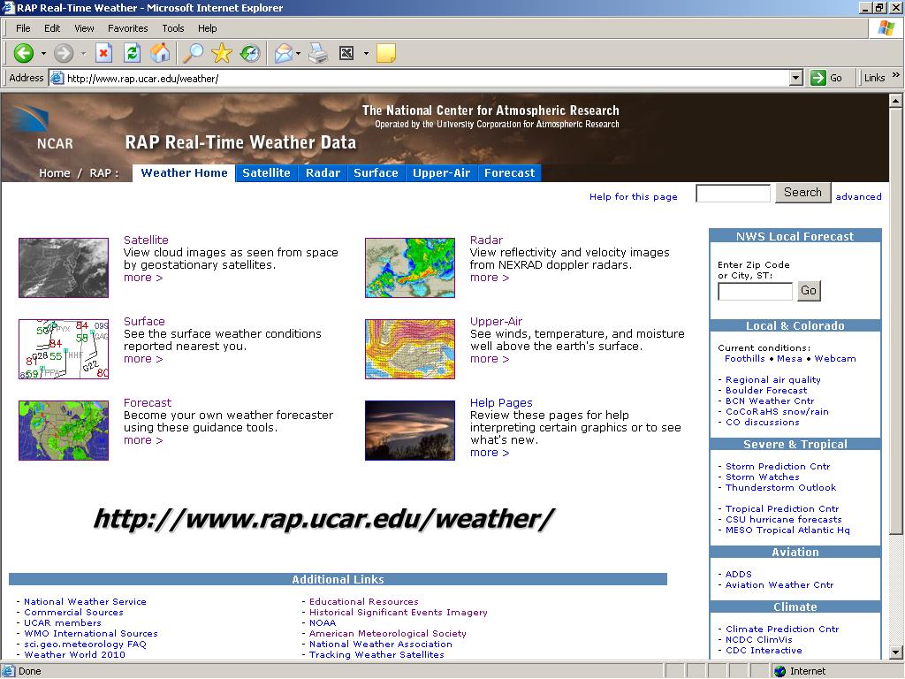Open the Educational Resources link
Viewport: 905px width, 679px height.
coord(363,601)
